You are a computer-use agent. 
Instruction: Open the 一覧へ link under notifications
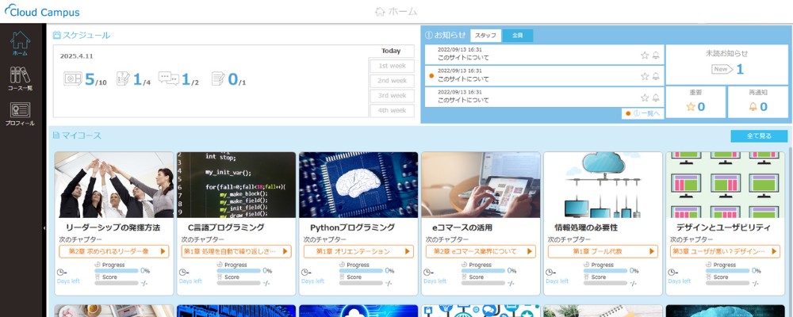[x=643, y=113]
